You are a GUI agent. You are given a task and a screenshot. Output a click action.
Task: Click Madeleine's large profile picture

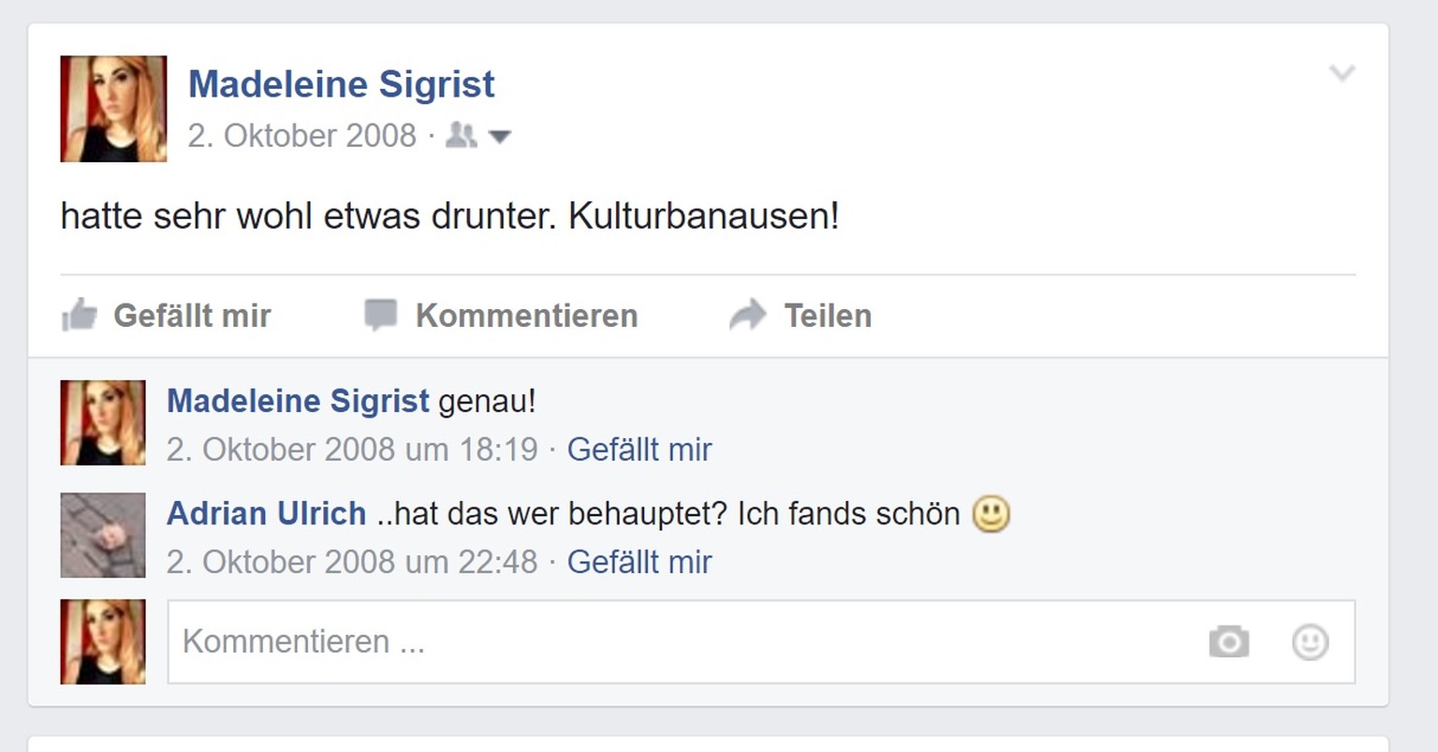pyautogui.click(x=113, y=109)
